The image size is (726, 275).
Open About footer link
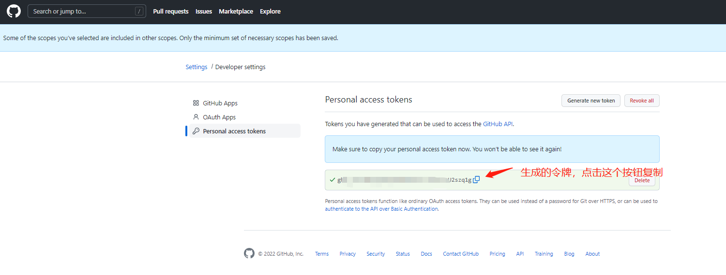coord(592,254)
